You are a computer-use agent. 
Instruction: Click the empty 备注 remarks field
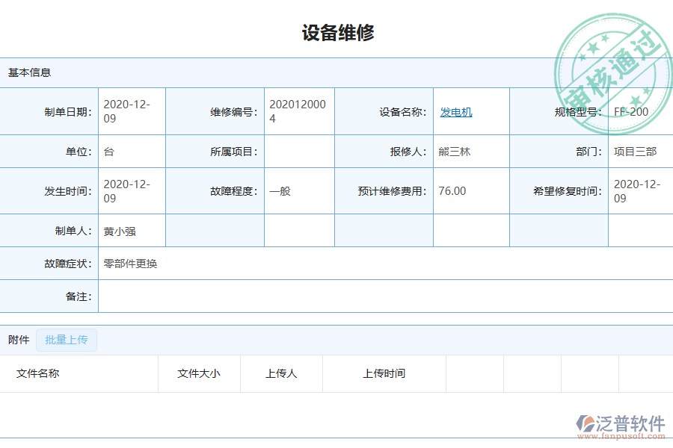pyautogui.click(x=299, y=296)
